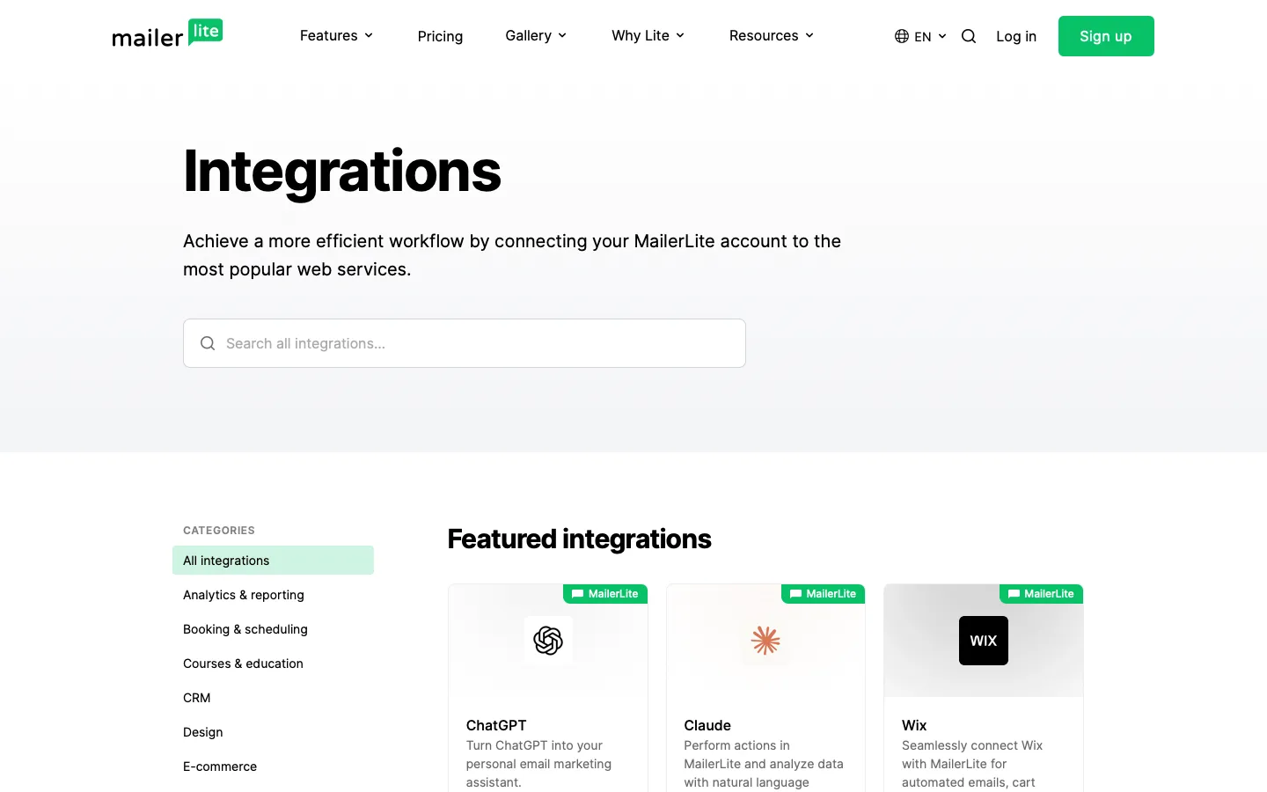
Task: Open the Wix integration title
Action: coord(914,725)
